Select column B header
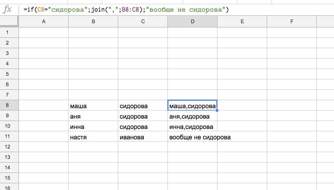The image size is (334, 190). point(93,21)
